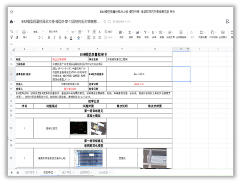Select column H header
The width and height of the screenshot is (241, 183).
pyautogui.click(x=181, y=49)
